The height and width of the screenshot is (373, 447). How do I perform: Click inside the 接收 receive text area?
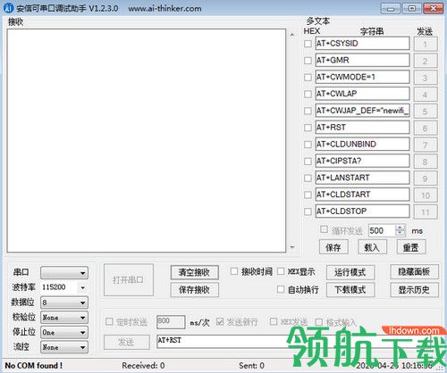(147, 141)
